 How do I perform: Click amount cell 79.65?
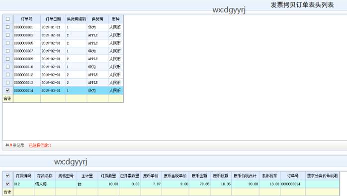(200, 184)
